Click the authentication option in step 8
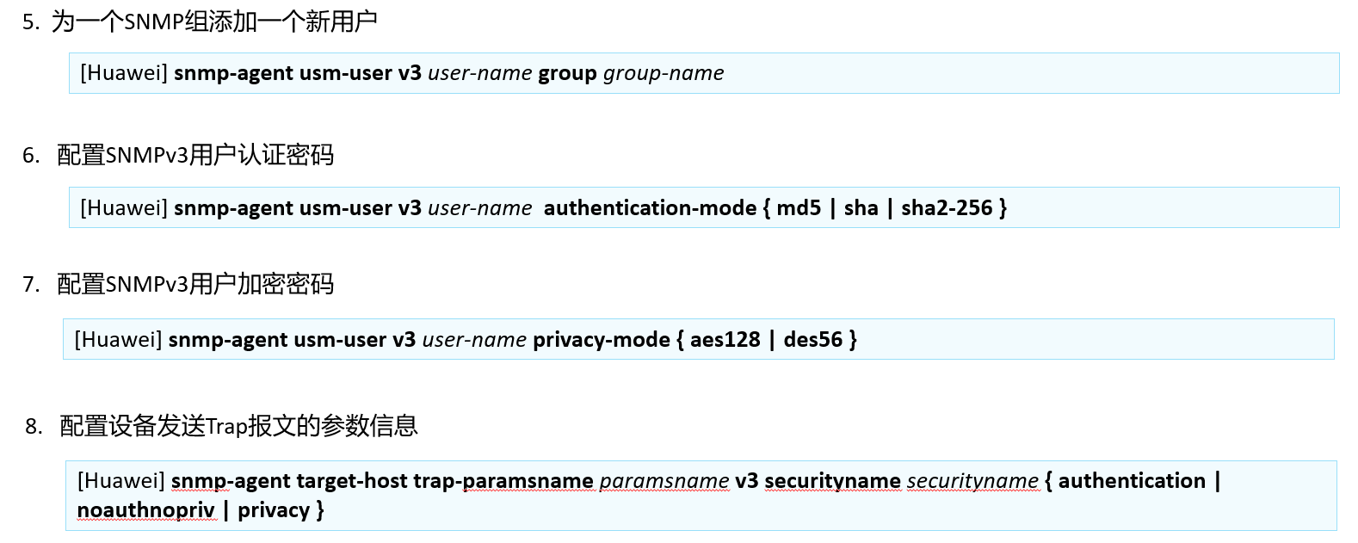 (x=1132, y=481)
